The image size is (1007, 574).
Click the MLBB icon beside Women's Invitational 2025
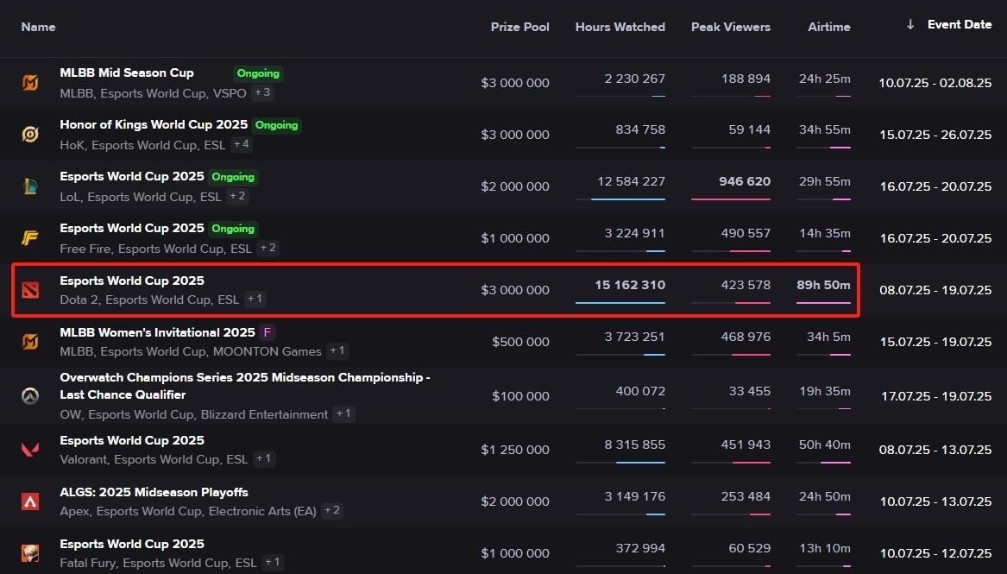[30, 342]
